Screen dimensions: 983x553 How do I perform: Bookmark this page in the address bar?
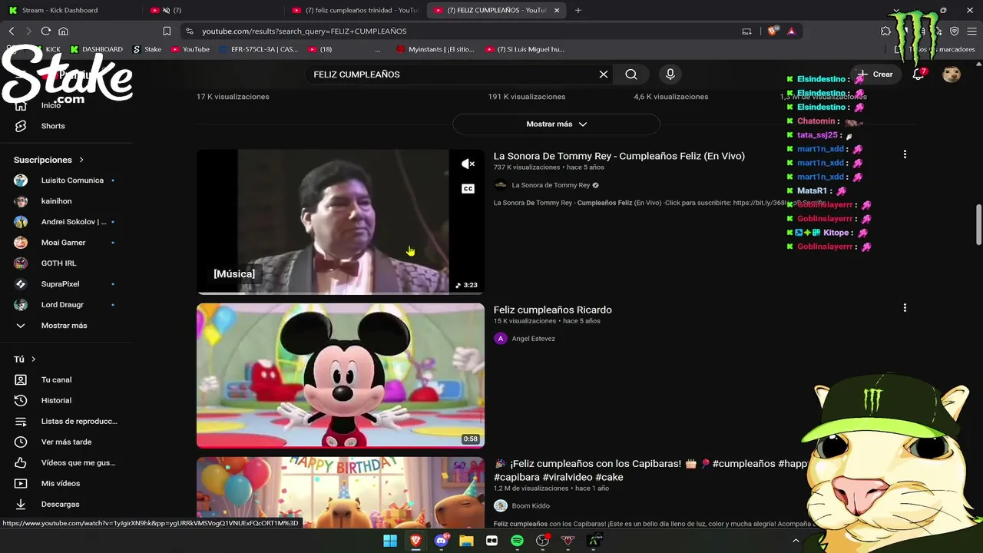pyautogui.click(x=167, y=31)
